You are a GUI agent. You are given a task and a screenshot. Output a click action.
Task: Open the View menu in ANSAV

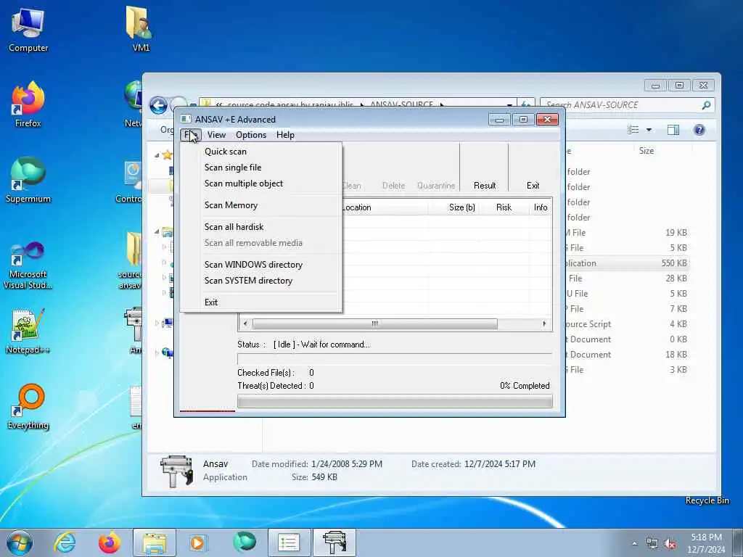[x=216, y=135]
